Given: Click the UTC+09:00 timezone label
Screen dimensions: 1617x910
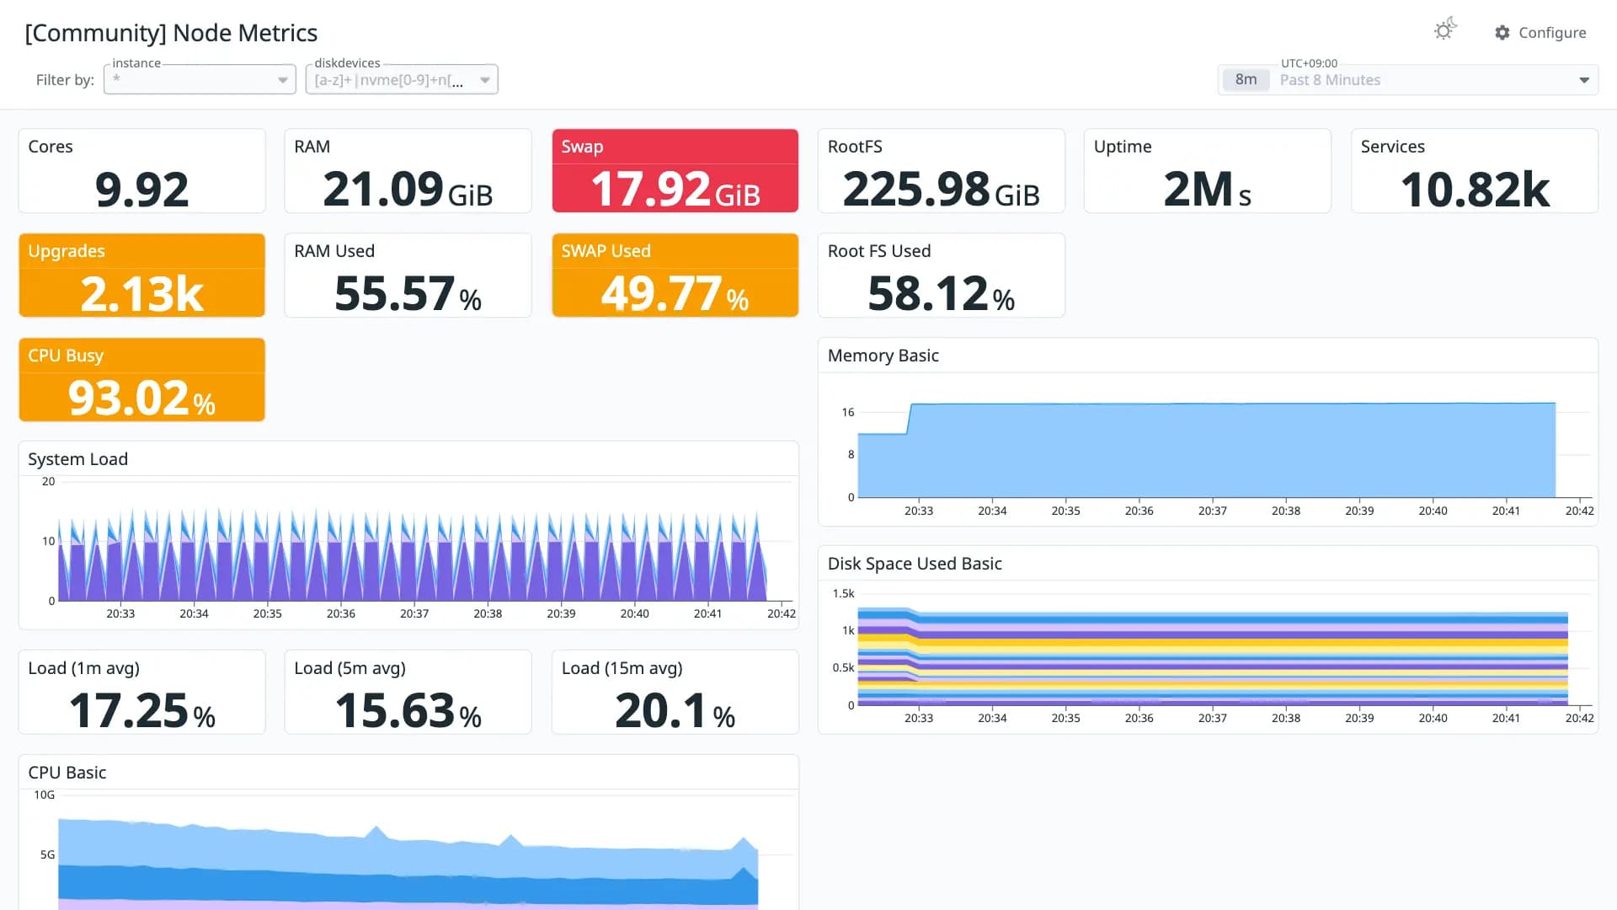Looking at the screenshot, I should click(1309, 63).
